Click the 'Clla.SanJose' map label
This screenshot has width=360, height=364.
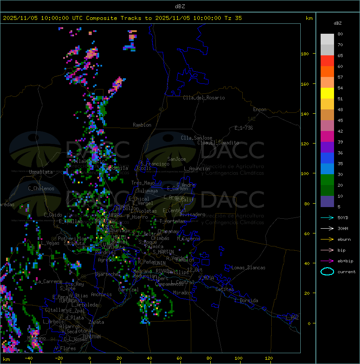[196, 138]
